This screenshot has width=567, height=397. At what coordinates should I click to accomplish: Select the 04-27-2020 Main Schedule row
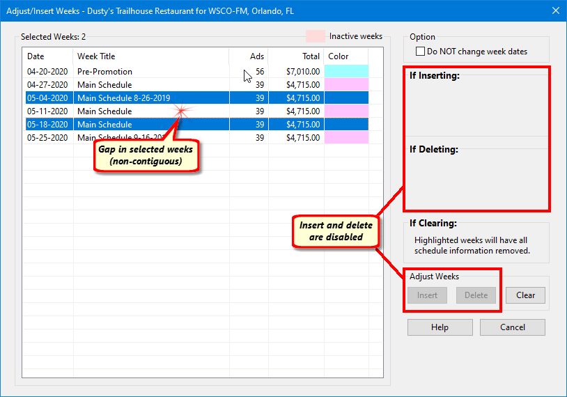[x=104, y=85]
